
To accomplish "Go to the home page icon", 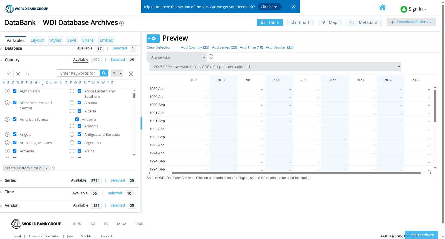I will (x=382, y=7).
